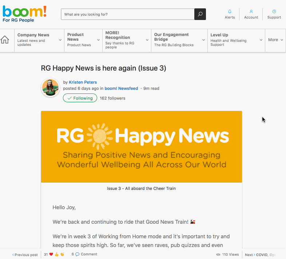Open the Account person icon

[x=251, y=12]
